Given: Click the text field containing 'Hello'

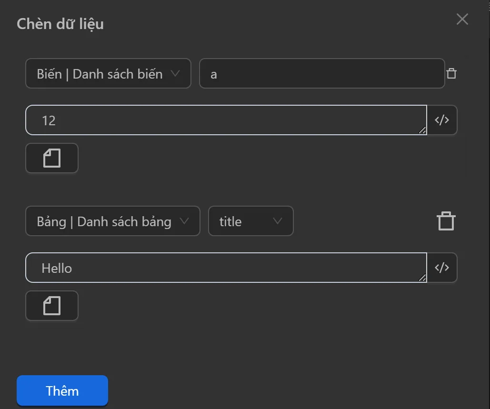Looking at the screenshot, I should coord(226,268).
